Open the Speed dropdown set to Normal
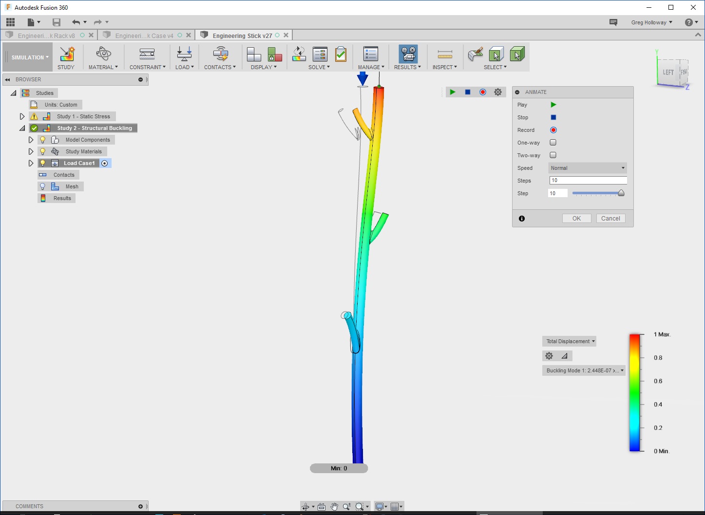Image resolution: width=705 pixels, height=515 pixels. (587, 167)
